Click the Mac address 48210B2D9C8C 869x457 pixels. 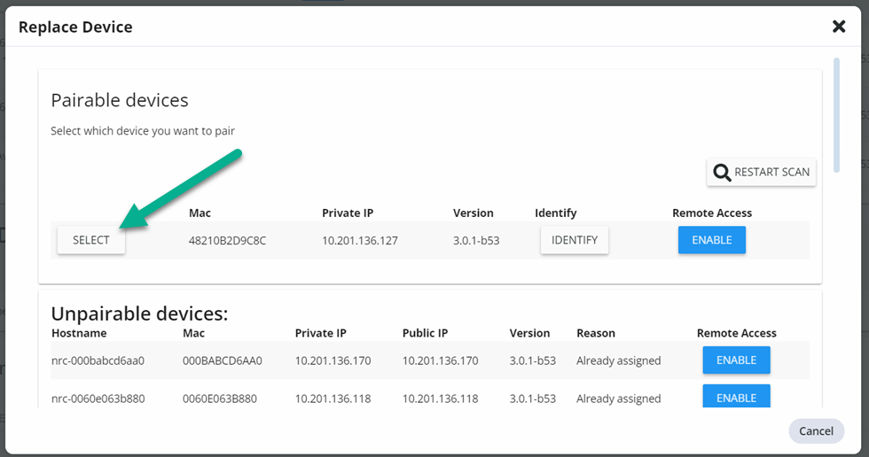(x=227, y=241)
